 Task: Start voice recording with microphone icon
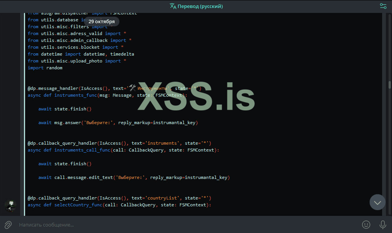[x=383, y=225]
